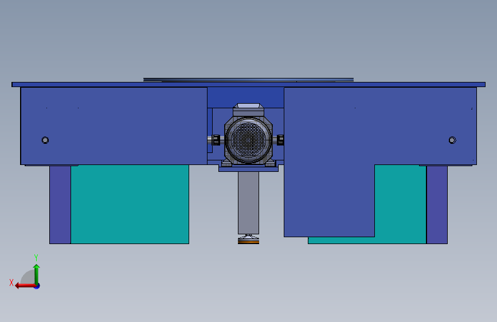Select the orange foot pad at column base
This screenshot has width=497, height=322.
tap(249, 242)
